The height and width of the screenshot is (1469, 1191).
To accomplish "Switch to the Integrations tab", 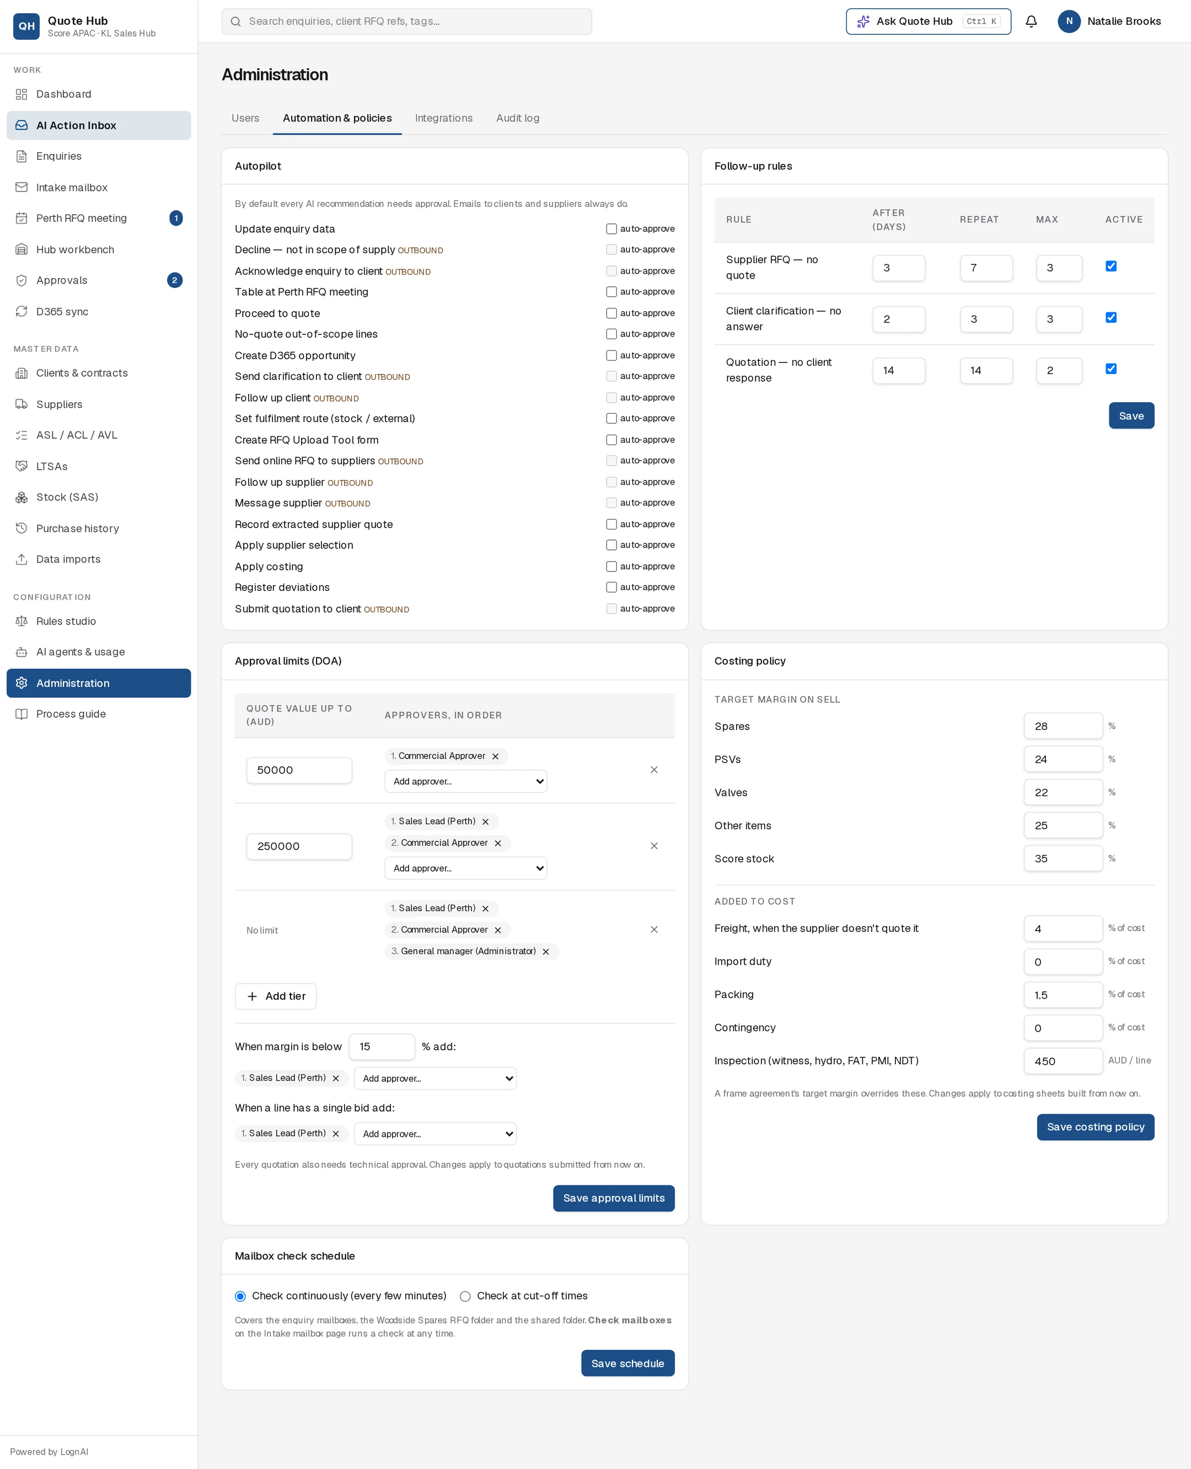I will coord(443,118).
